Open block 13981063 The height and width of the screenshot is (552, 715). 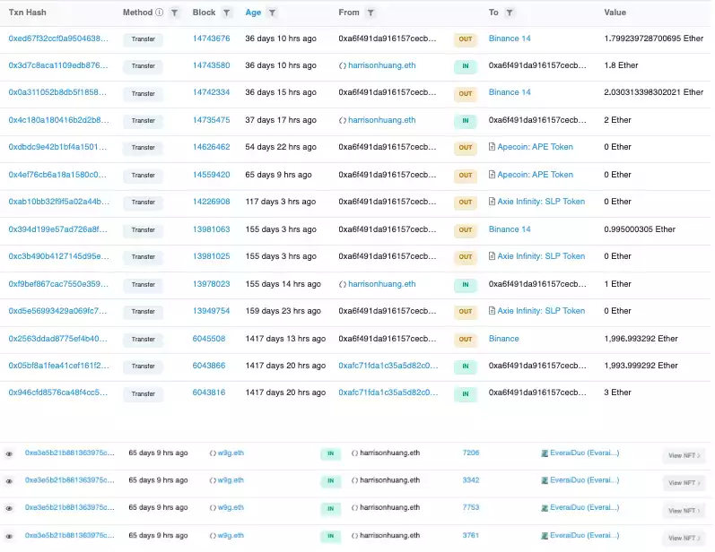211,229
